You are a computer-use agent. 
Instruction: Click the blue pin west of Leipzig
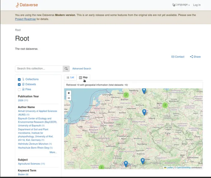click(144, 112)
